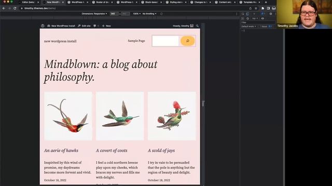Open a new browser tab with plus
Viewport: 332px width, 186px height.
tap(266, 2)
